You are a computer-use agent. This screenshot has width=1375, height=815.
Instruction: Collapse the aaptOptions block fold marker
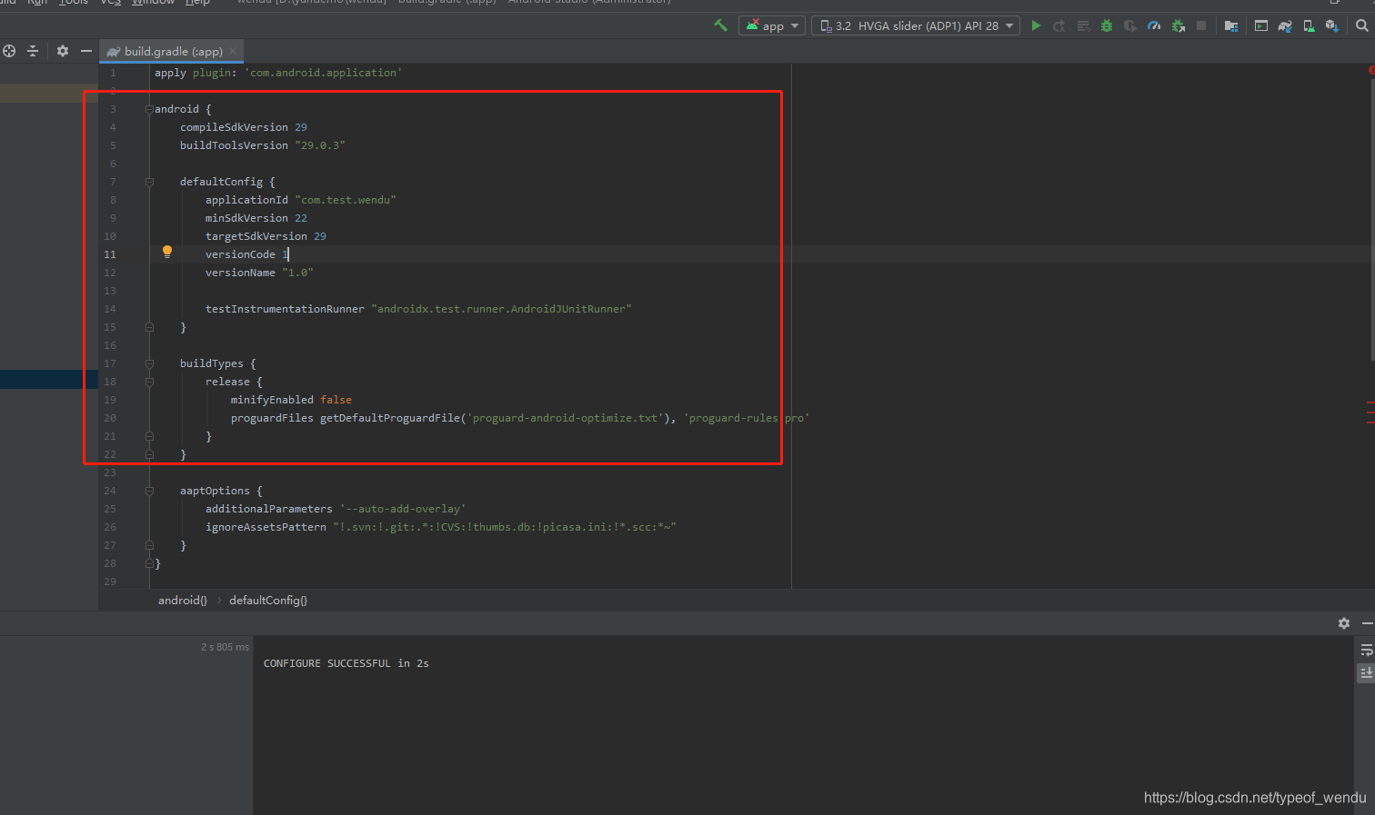(149, 491)
